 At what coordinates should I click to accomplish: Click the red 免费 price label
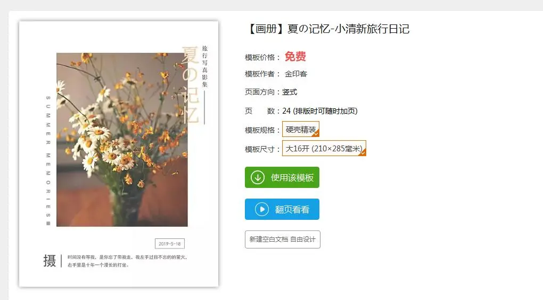[295, 57]
